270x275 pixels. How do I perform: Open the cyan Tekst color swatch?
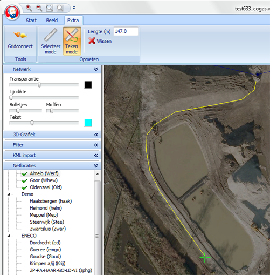click(x=88, y=123)
